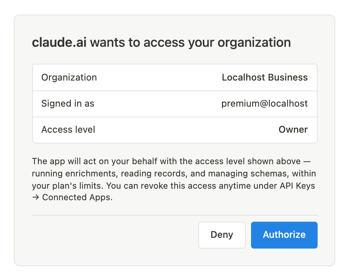Image resolution: width=349 pixels, height=280 pixels.
Task: Click the Deny button
Action: 222,235
